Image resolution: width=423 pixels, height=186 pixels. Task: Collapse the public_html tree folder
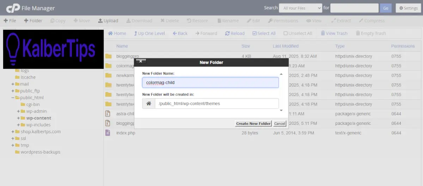coord(13,98)
